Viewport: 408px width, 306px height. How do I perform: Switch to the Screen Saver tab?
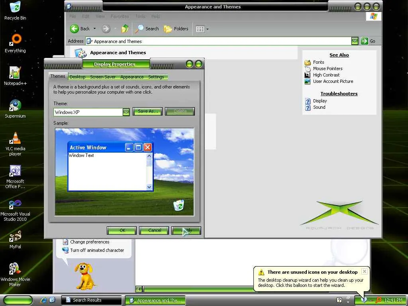103,77
